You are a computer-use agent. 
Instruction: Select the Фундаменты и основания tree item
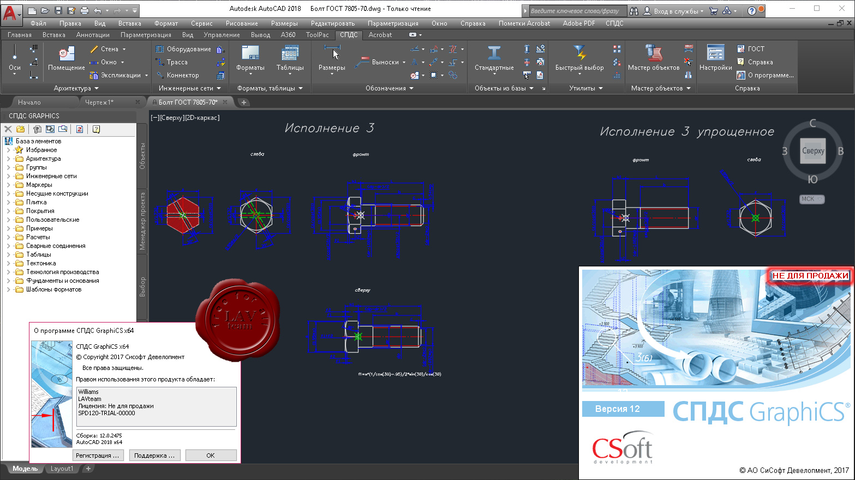pyautogui.click(x=63, y=281)
